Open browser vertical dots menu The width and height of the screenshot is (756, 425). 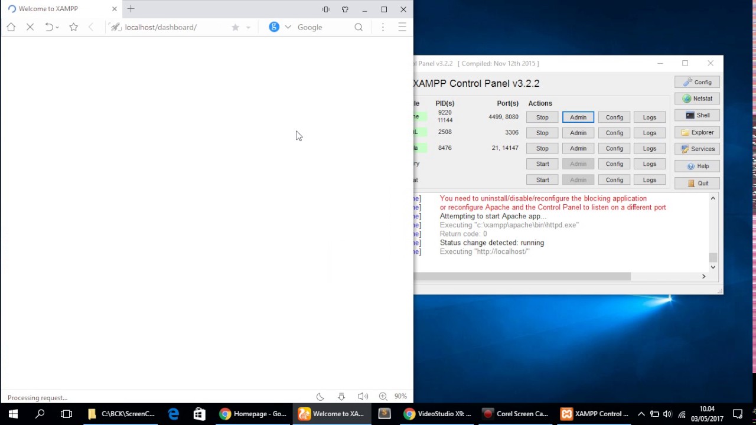(x=383, y=27)
